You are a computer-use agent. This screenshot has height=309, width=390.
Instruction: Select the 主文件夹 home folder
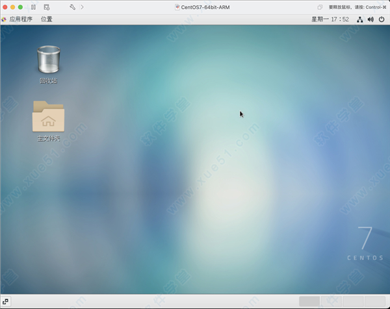pos(49,121)
